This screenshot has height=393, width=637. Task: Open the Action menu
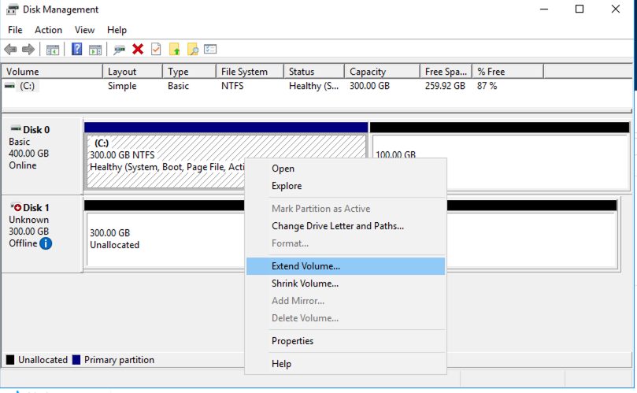(x=48, y=30)
